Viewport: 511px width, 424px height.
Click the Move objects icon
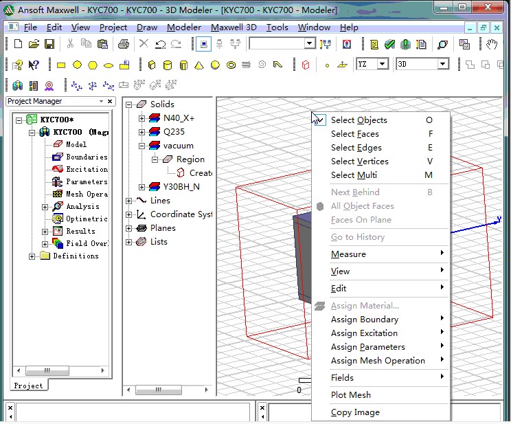coord(77,86)
